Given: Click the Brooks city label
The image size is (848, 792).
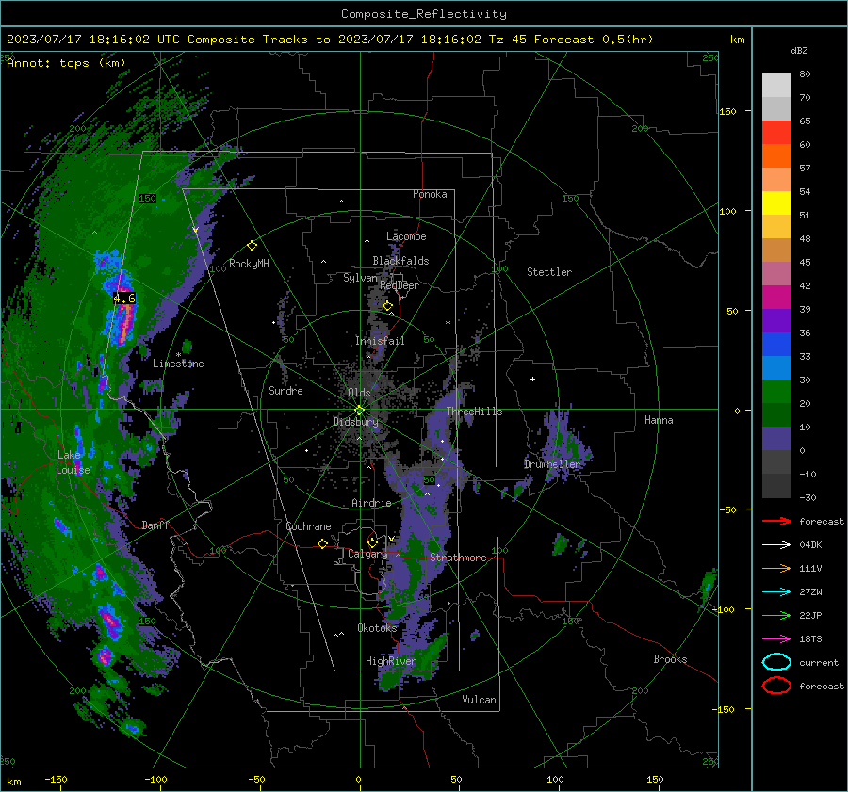Looking at the screenshot, I should tap(670, 659).
